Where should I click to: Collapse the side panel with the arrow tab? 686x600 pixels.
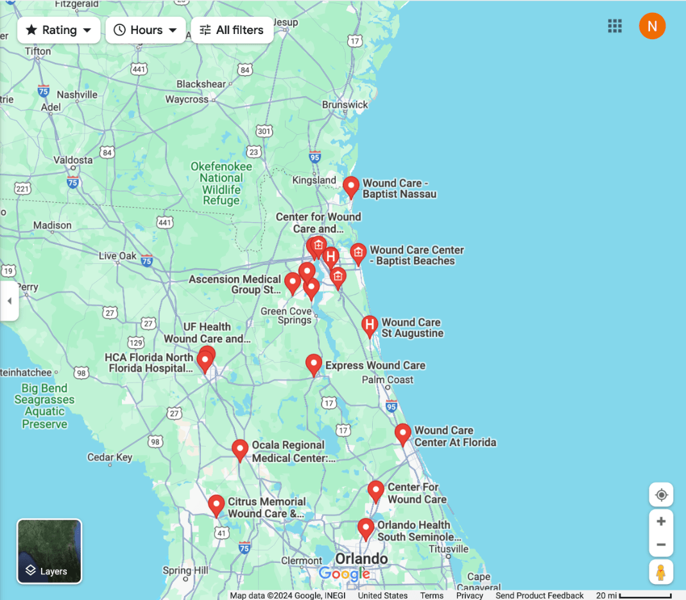pyautogui.click(x=9, y=301)
